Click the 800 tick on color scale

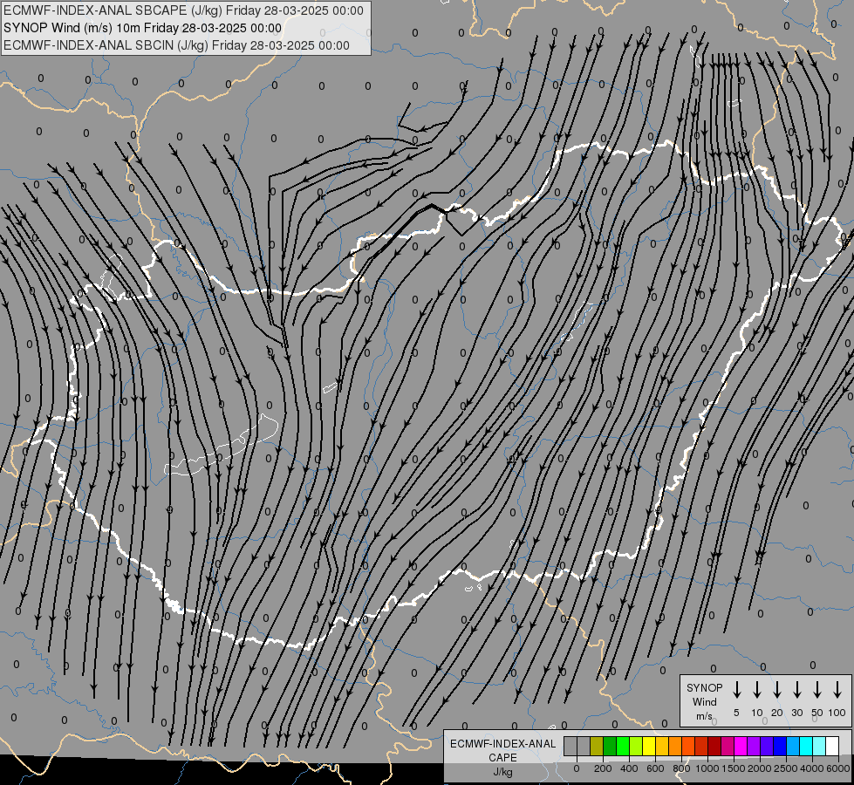coord(681,768)
